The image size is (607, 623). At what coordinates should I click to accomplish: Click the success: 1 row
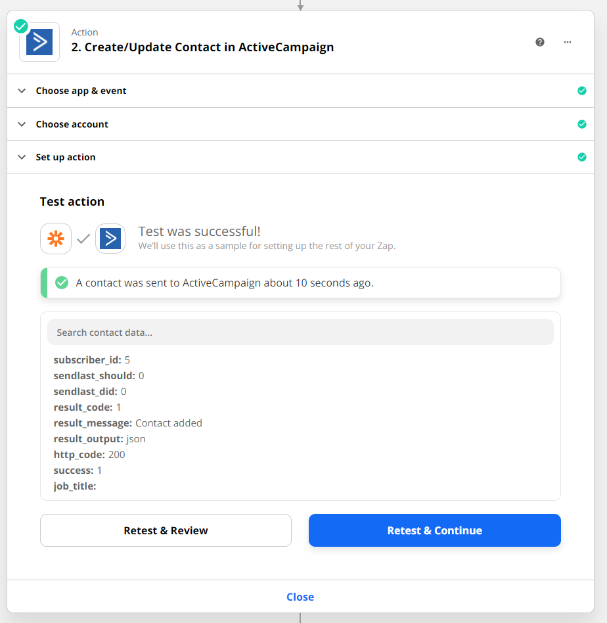coord(78,471)
